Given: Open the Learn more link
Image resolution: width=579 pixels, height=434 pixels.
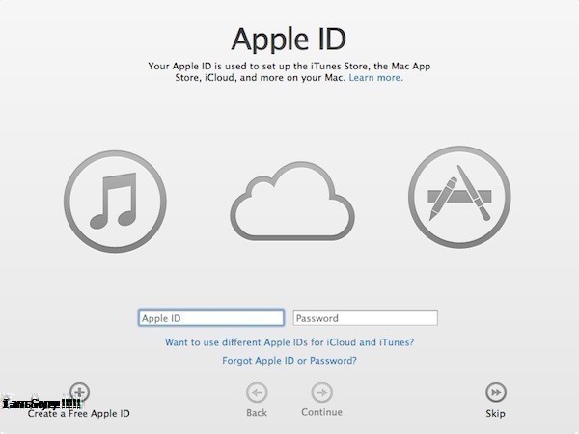Looking at the screenshot, I should 375,78.
